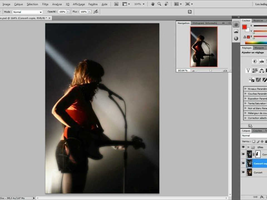Viewport: 267px width, 200px height.
Task: Open the Flux slider arrow
Action: click(89, 12)
